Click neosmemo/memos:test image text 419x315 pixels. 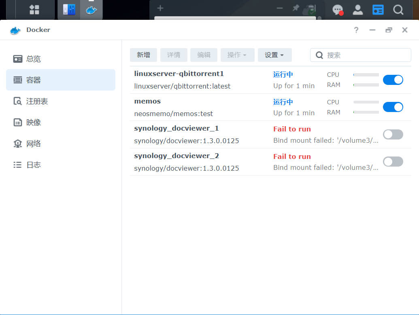click(173, 114)
